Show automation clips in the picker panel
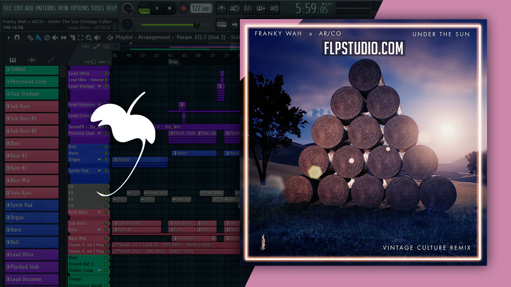Screen dimensions: 511x287 (51, 60)
